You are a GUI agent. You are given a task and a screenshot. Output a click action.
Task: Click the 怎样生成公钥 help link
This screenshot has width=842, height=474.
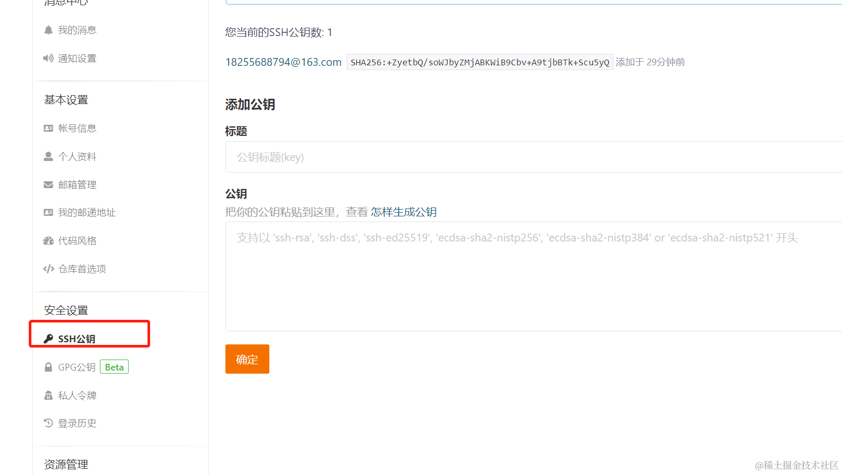(403, 212)
